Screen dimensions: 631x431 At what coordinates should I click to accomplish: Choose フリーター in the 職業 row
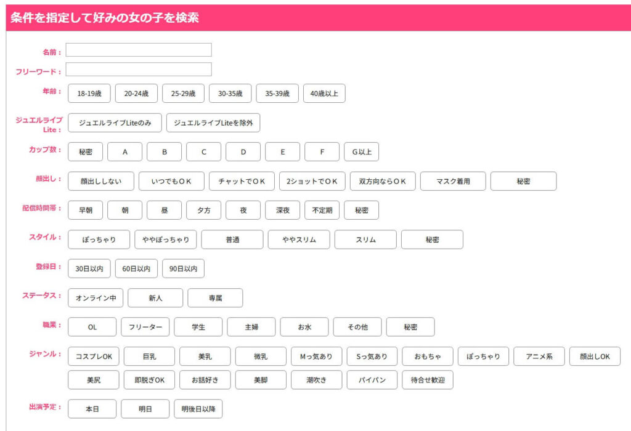(145, 327)
